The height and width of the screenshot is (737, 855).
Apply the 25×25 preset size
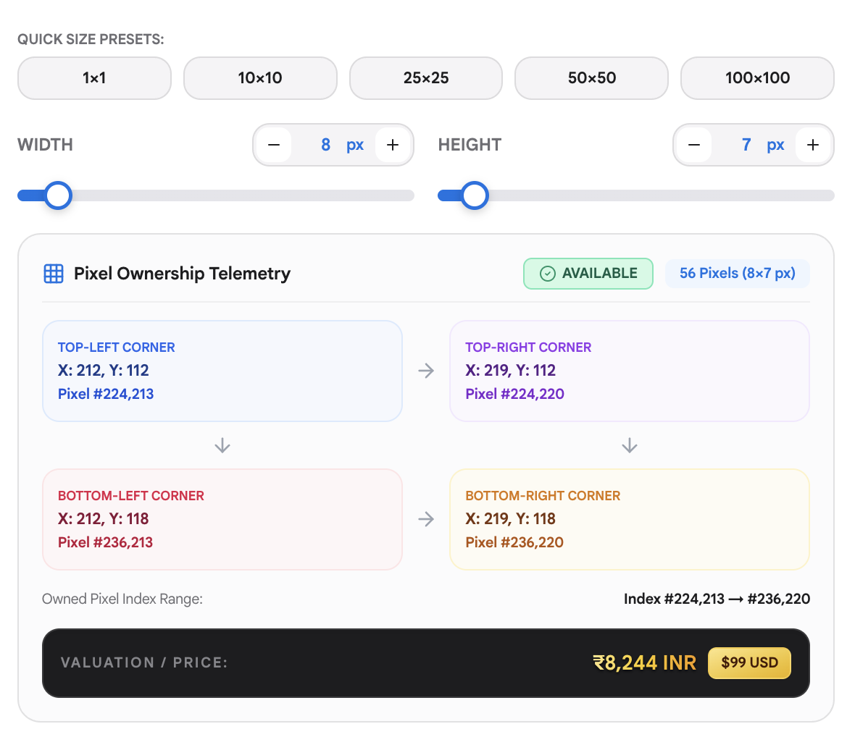(x=426, y=78)
